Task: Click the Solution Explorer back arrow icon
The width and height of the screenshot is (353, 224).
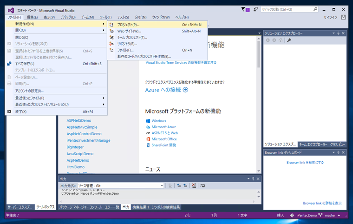Action: point(268,40)
